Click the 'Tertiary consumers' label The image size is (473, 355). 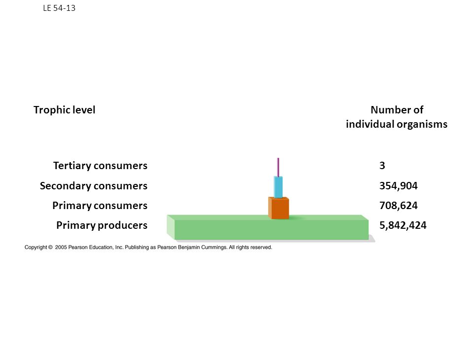click(x=100, y=166)
